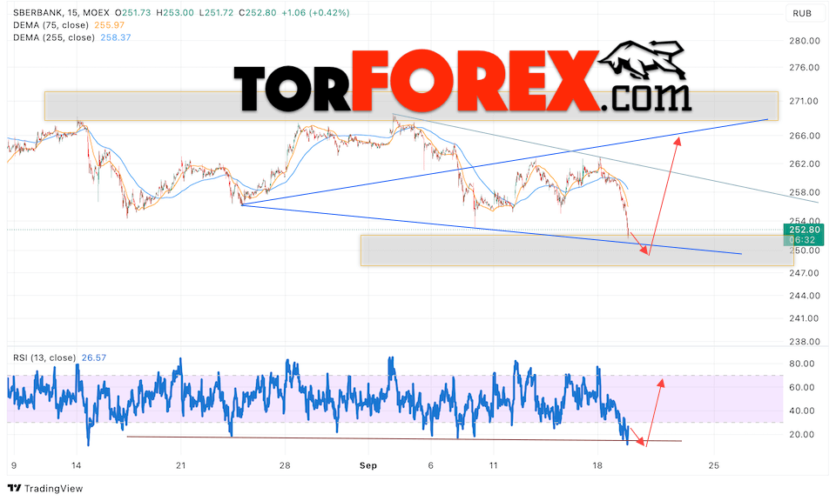The height and width of the screenshot is (501, 836).
Task: Click the current price label 252.80
Action: pyautogui.click(x=804, y=230)
